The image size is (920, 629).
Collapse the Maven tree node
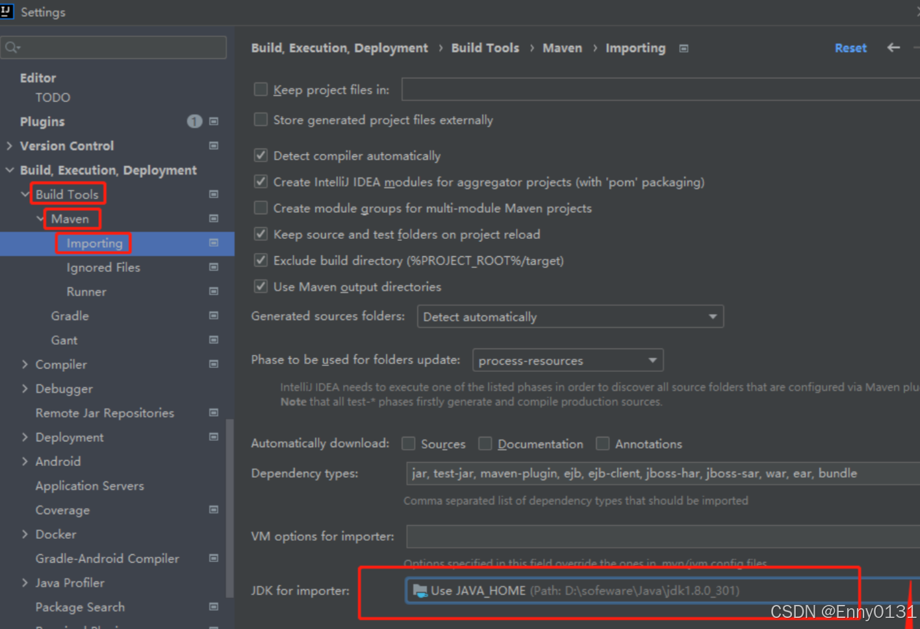coord(40,219)
